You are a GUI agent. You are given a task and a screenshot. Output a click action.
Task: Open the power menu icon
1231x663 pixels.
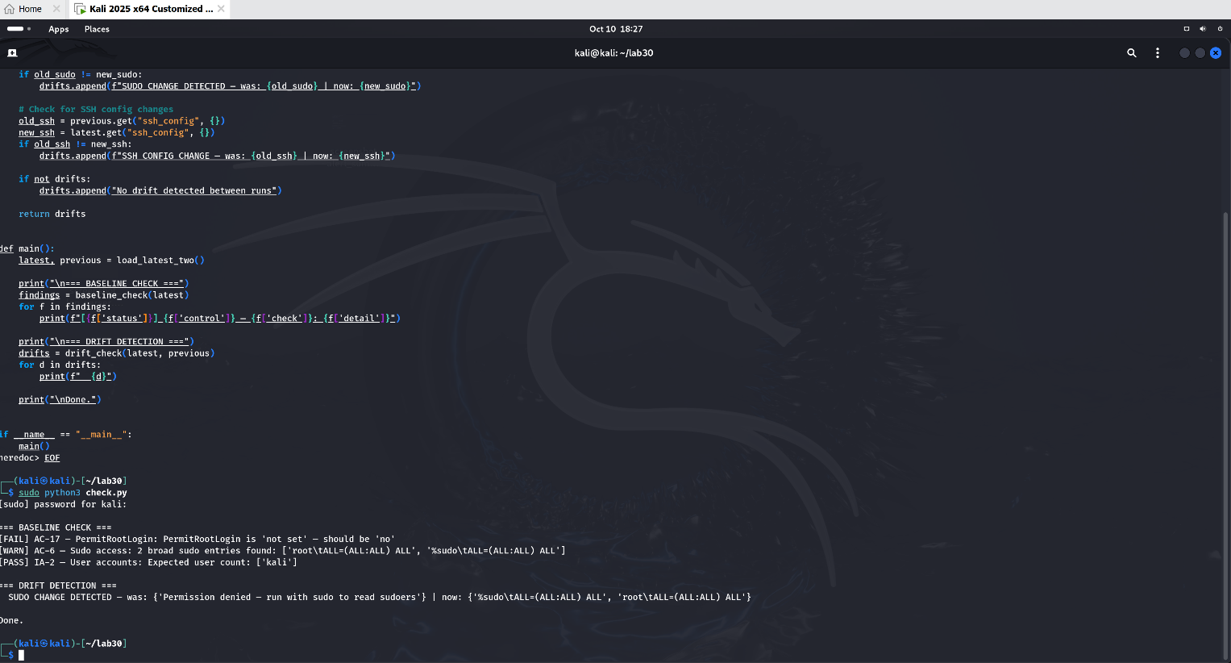coord(1220,29)
